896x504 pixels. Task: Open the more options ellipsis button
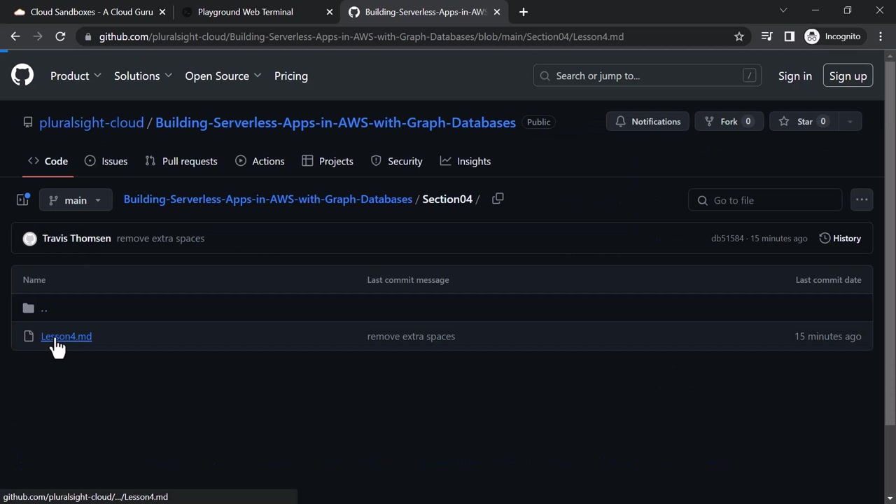tap(861, 199)
